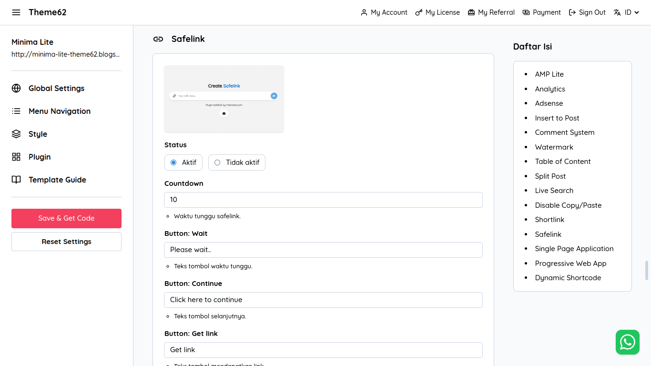Go to Global Settings menu label
Image resolution: width=651 pixels, height=366 pixels.
56,88
